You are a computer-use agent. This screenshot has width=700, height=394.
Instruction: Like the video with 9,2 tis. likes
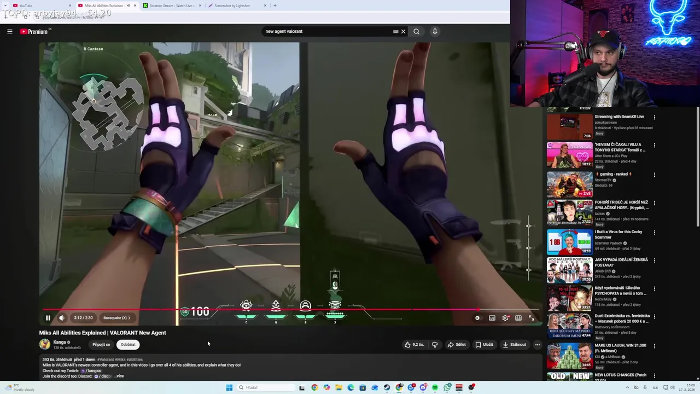tap(415, 345)
